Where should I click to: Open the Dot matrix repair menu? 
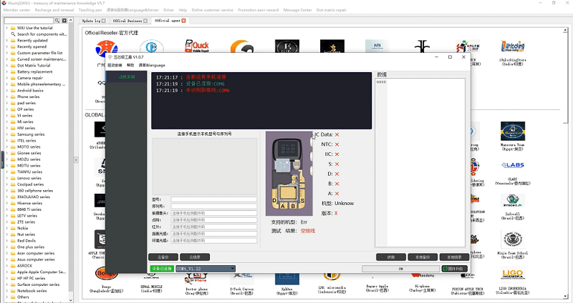[332, 10]
